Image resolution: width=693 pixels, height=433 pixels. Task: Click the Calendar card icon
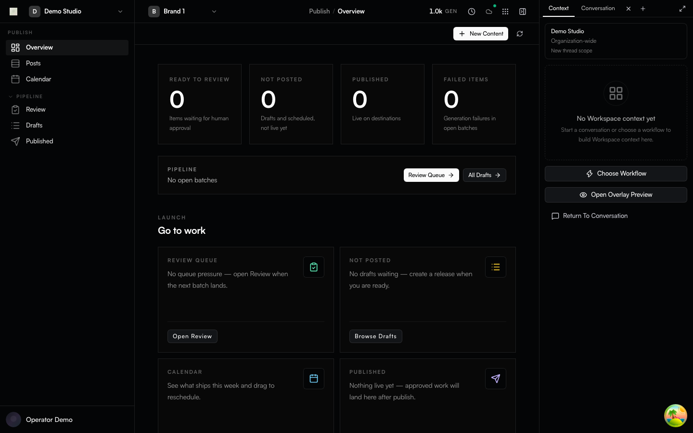click(314, 379)
